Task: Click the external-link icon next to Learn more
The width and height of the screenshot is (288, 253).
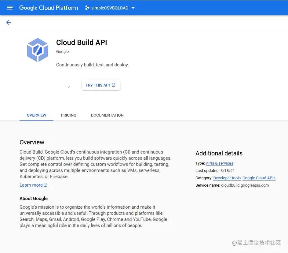Action: click(46, 185)
